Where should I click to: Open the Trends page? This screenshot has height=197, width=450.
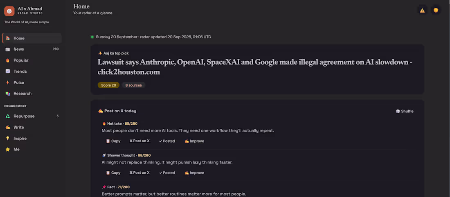[x=32, y=72]
